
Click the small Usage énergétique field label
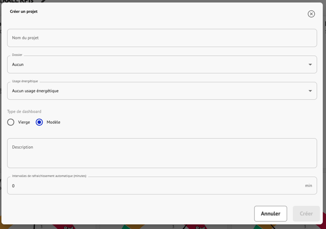[25, 81]
